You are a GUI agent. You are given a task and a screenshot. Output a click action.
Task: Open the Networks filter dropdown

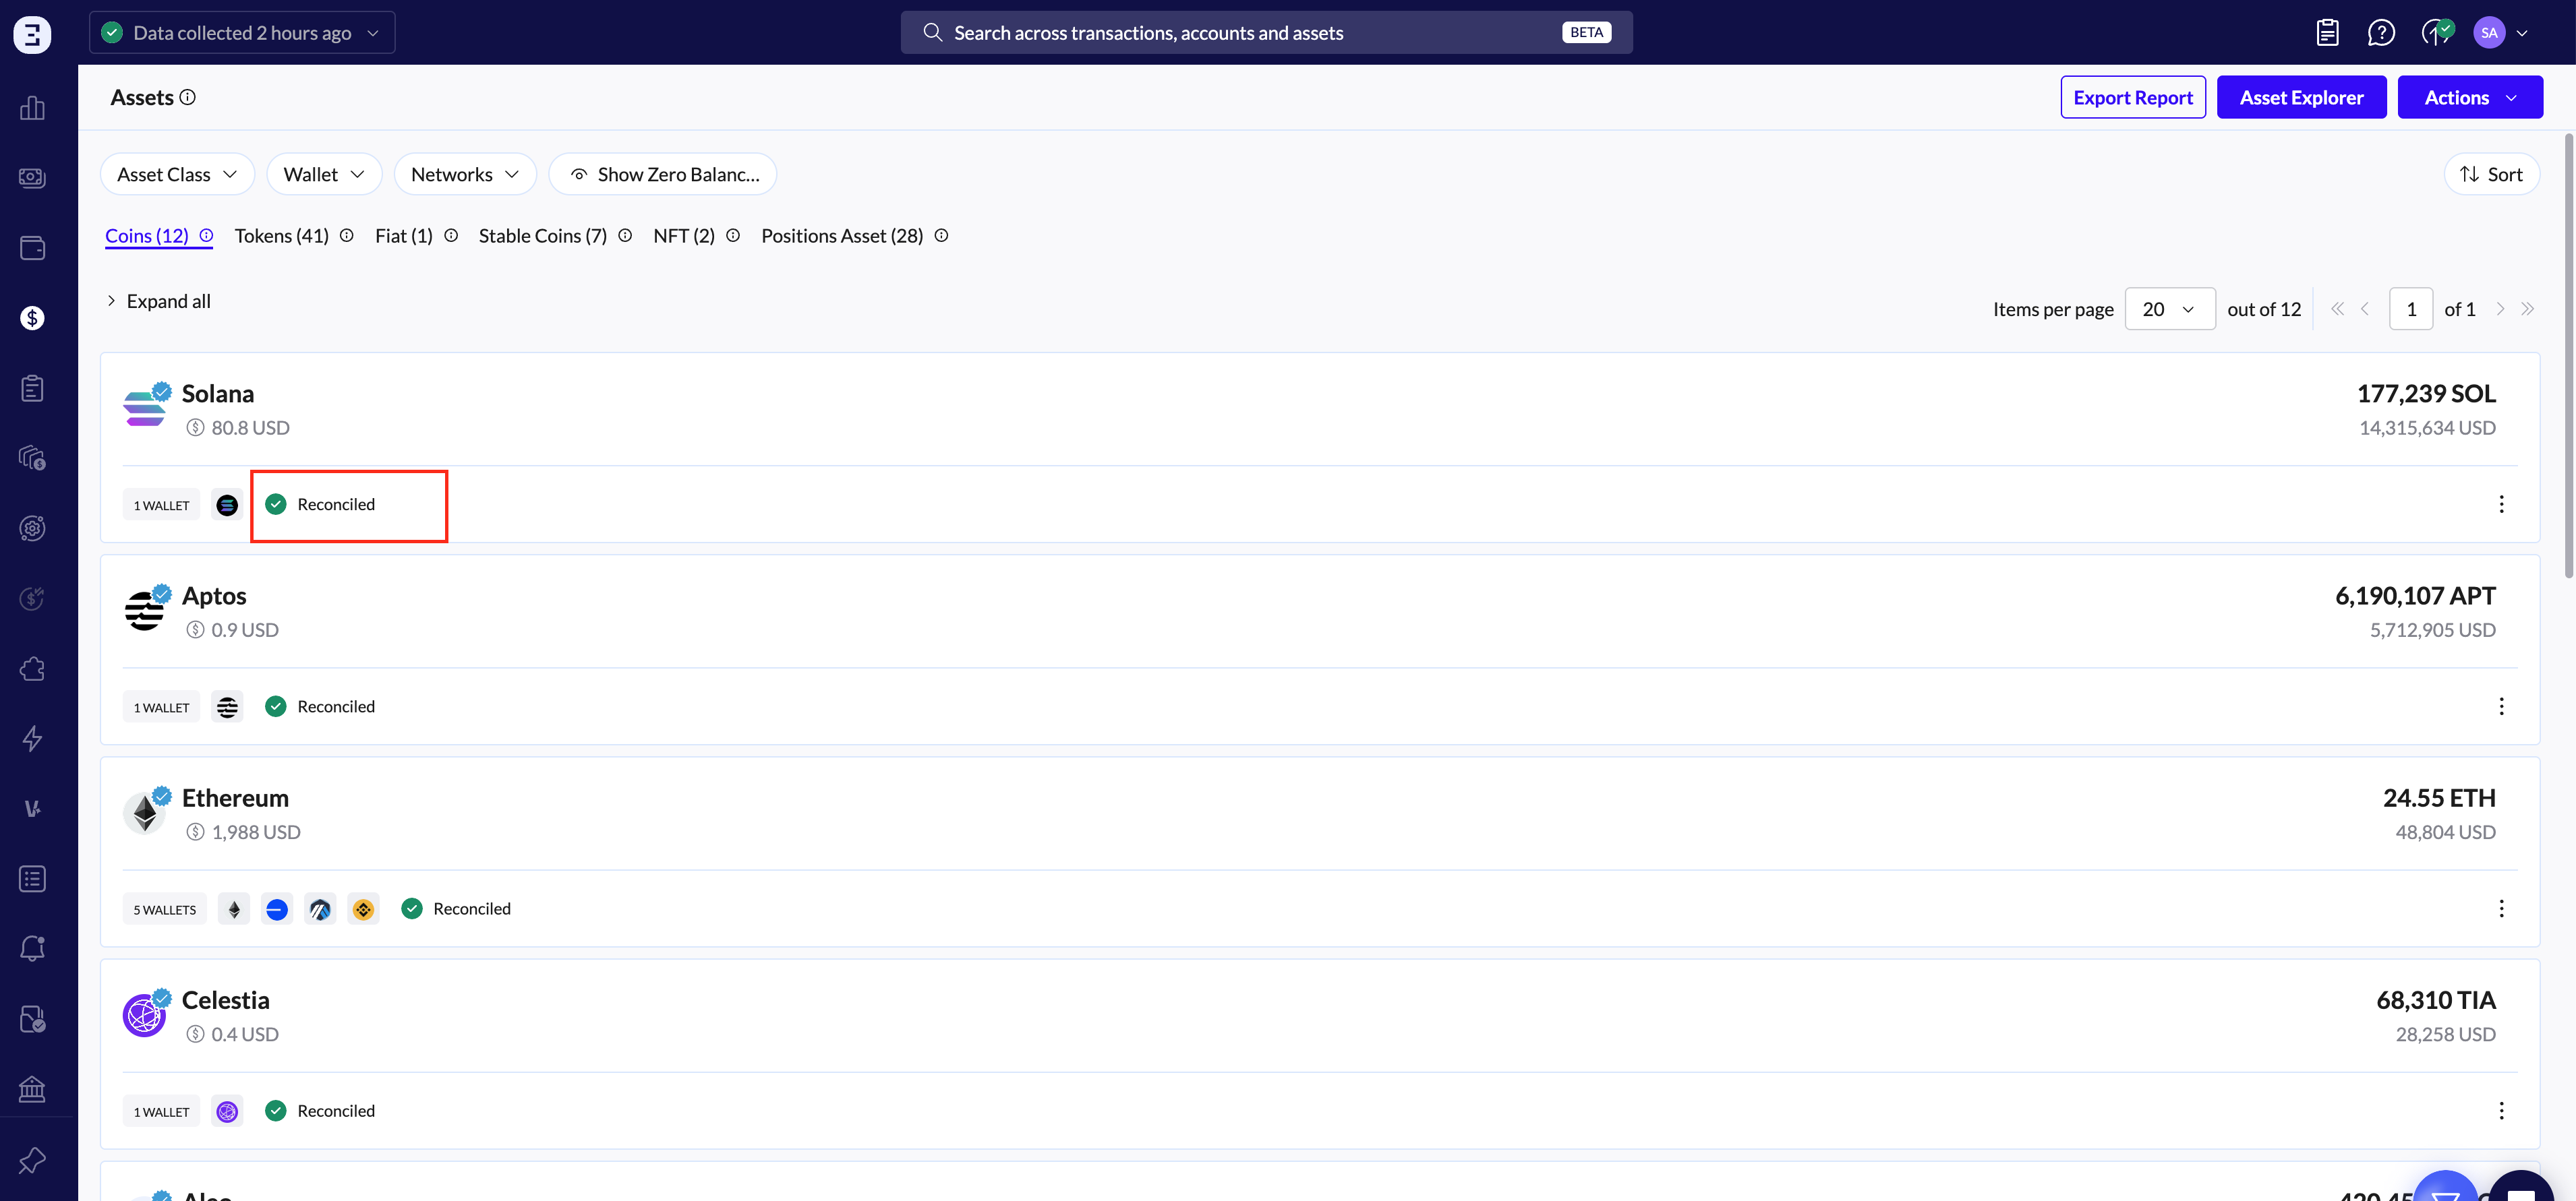(x=465, y=175)
